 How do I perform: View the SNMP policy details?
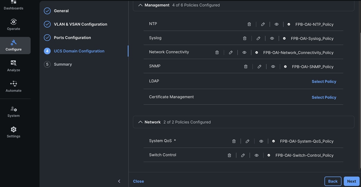273,66
